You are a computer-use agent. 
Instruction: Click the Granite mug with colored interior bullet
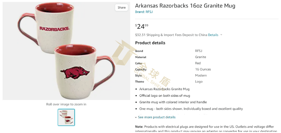[x=173, y=102]
